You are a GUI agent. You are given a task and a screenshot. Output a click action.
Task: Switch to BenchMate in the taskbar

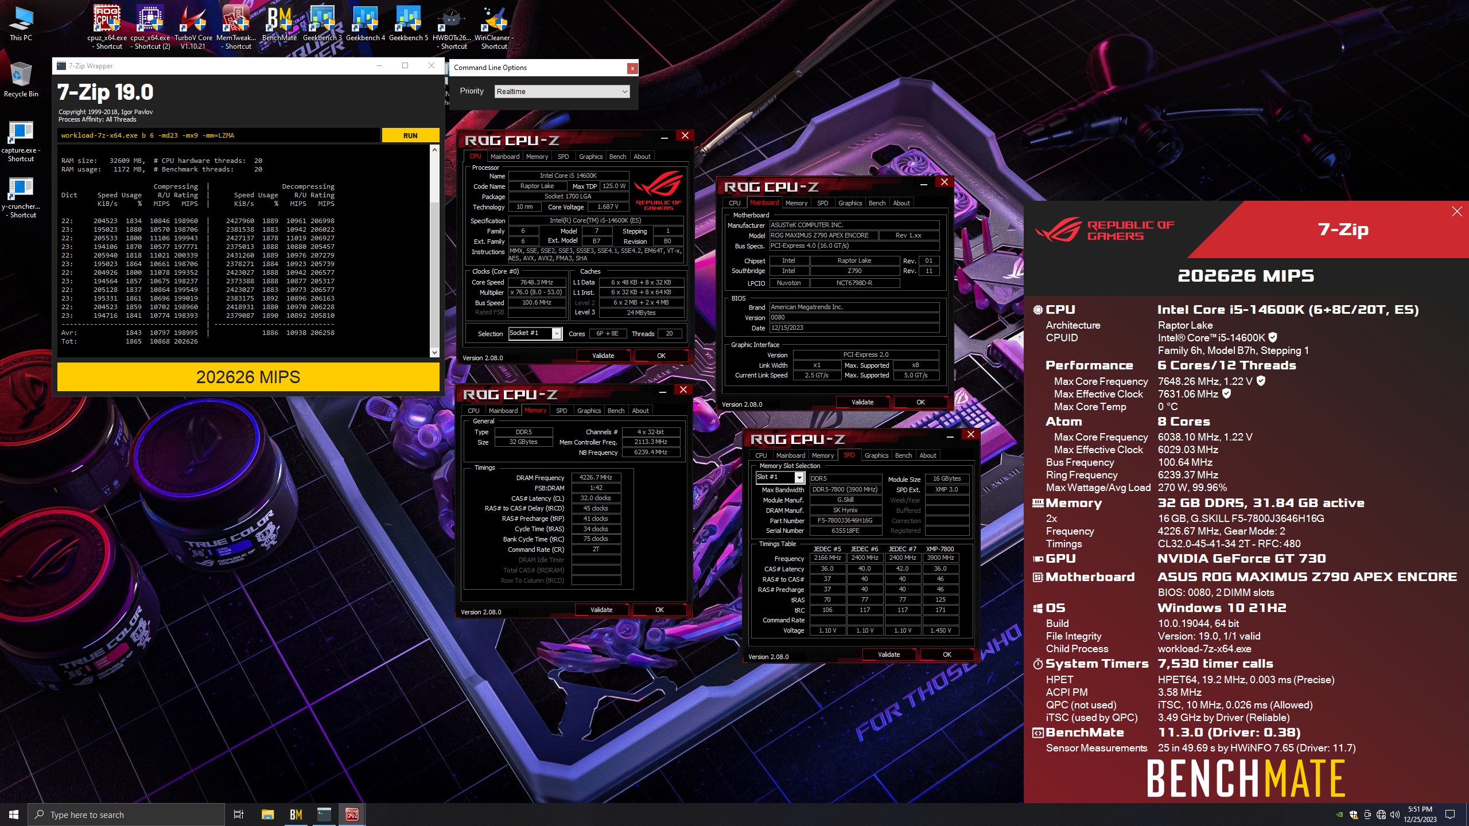click(296, 815)
